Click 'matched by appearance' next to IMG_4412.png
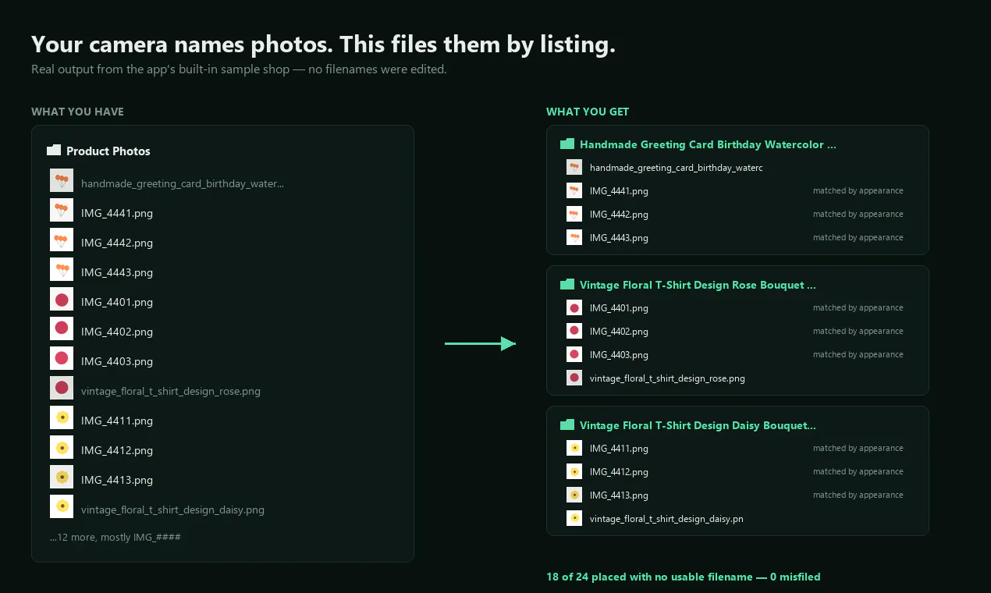 pos(858,471)
